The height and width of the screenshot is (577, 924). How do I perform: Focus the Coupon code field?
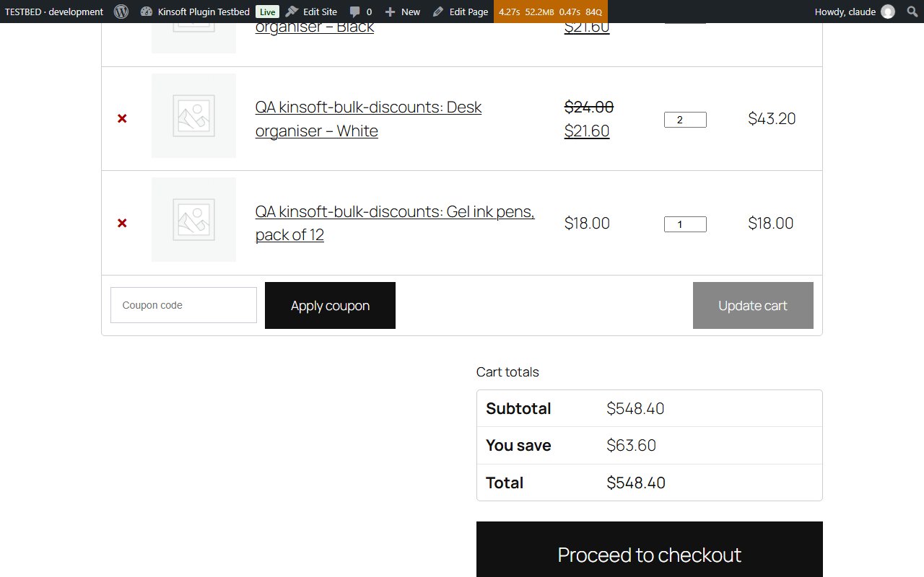183,305
